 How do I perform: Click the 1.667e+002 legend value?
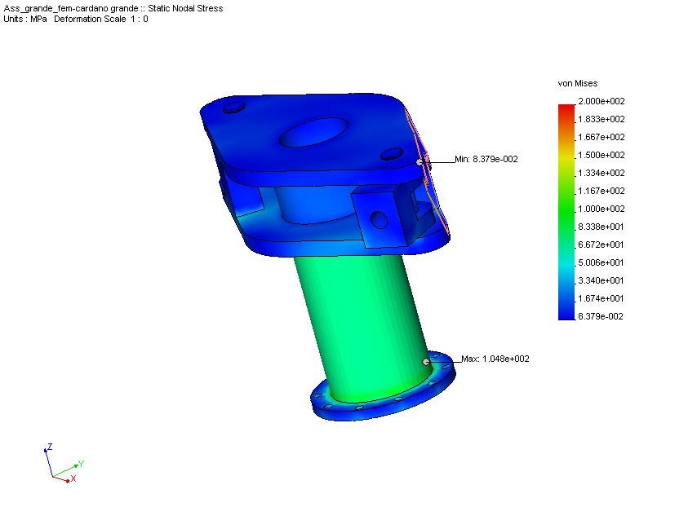601,137
